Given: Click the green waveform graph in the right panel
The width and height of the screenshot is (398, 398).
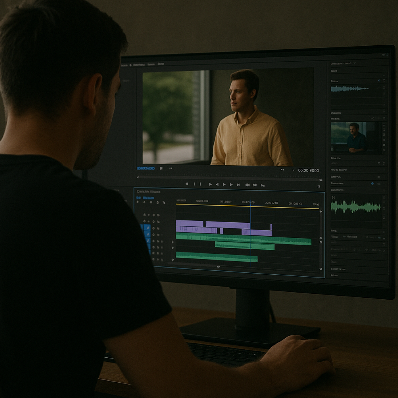Looking at the screenshot, I should tap(356, 207).
